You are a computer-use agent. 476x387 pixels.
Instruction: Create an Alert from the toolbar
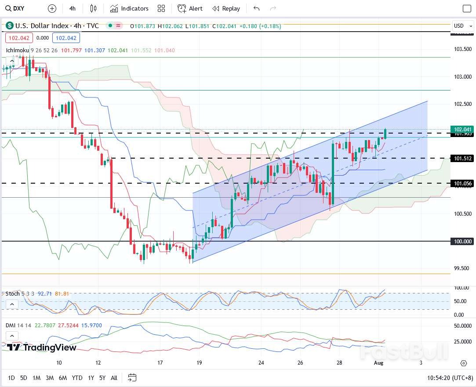pyautogui.click(x=190, y=8)
